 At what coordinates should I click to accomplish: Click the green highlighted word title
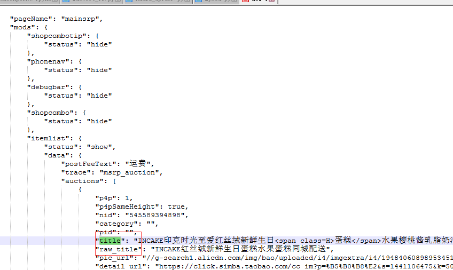coord(110,241)
